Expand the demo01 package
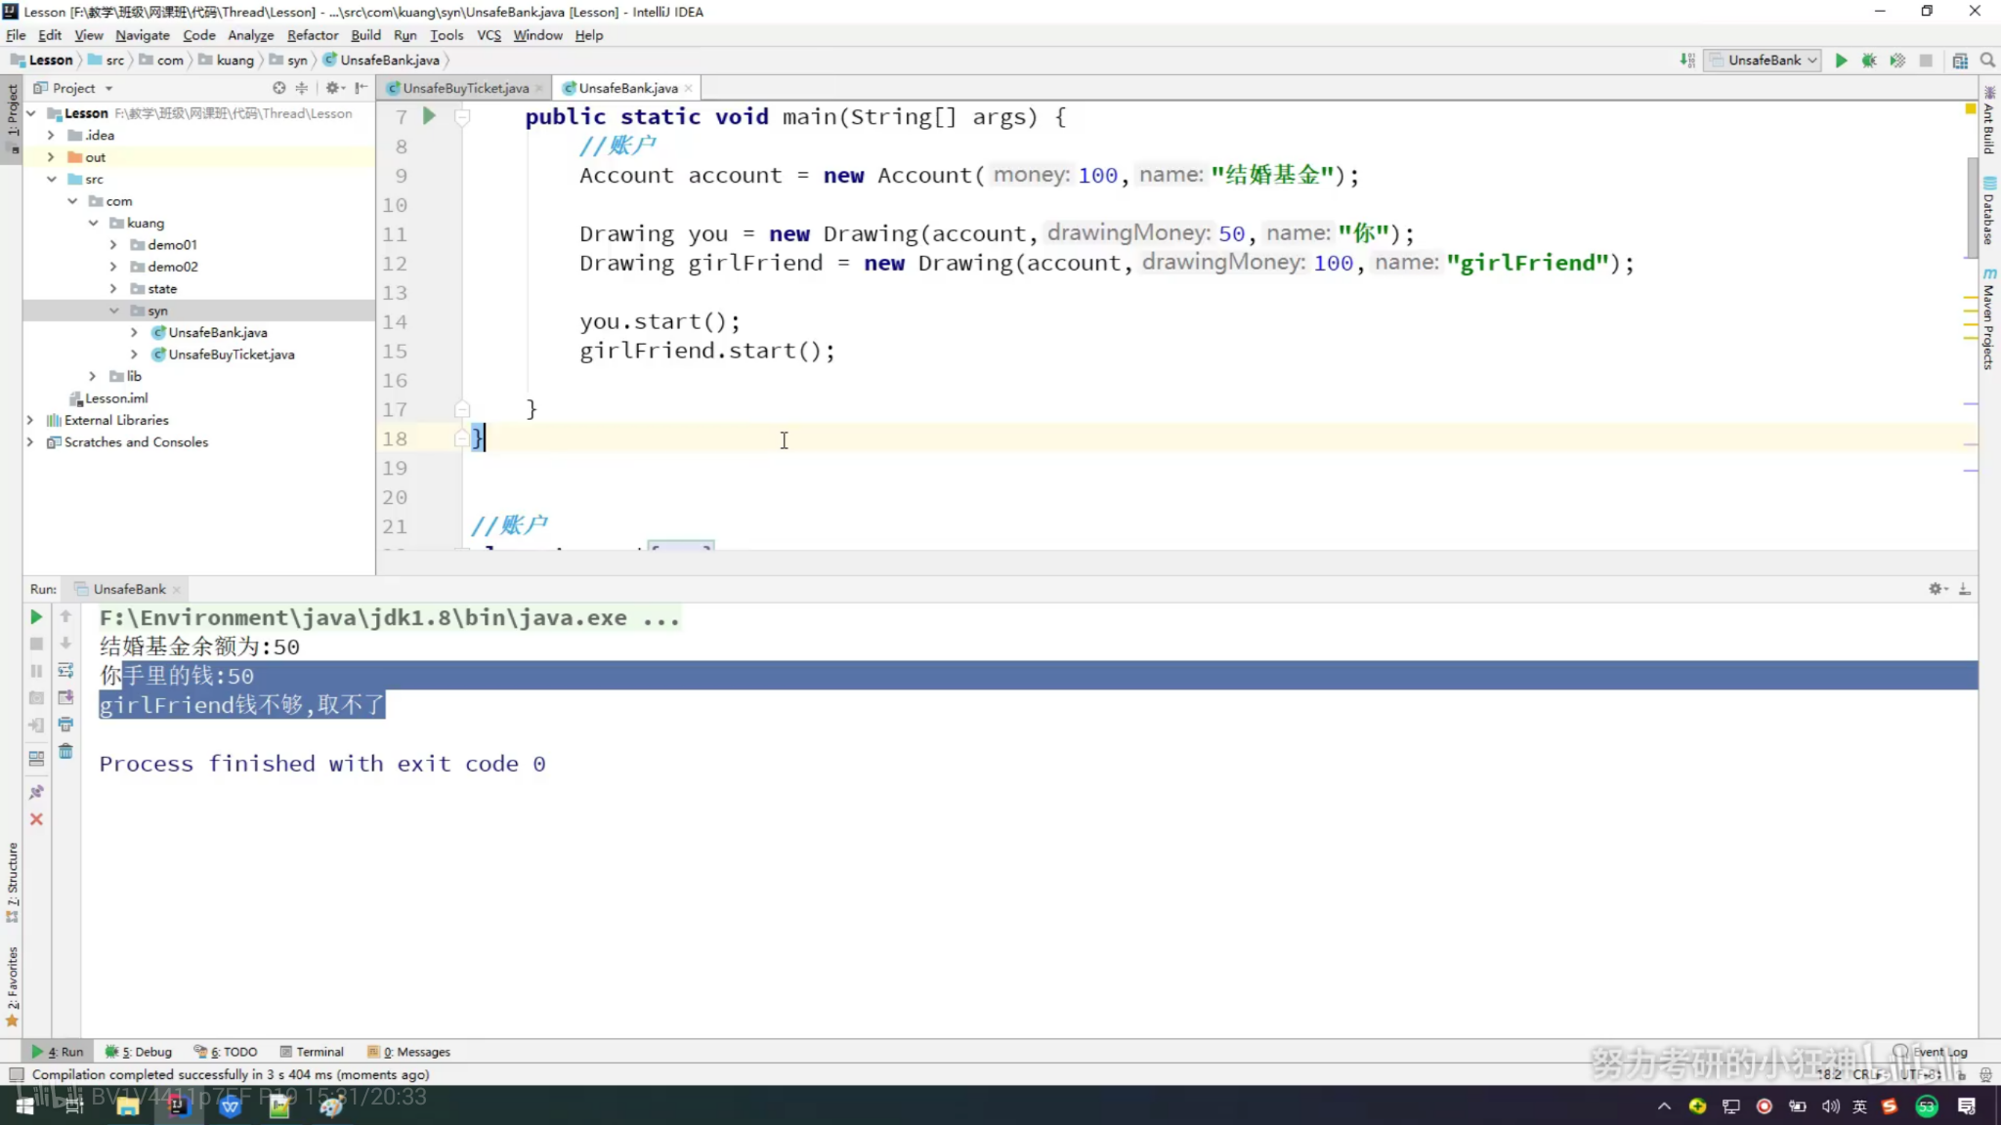 [113, 245]
